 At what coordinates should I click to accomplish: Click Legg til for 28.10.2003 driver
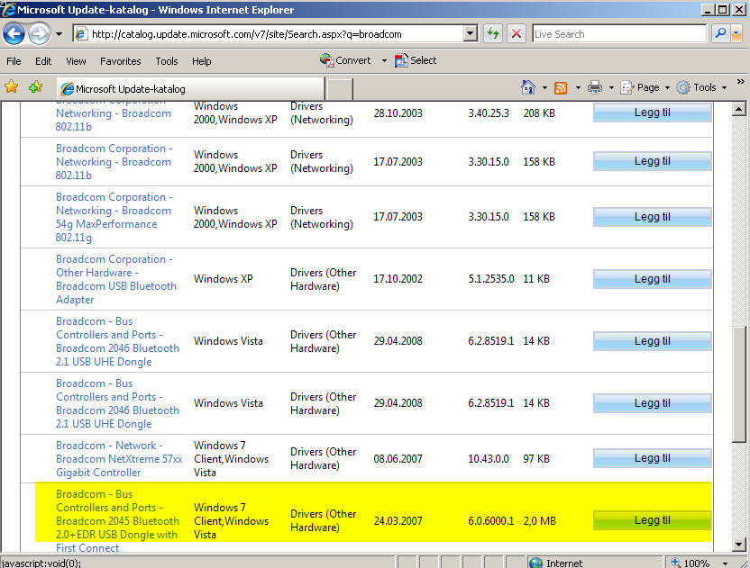coord(653,113)
